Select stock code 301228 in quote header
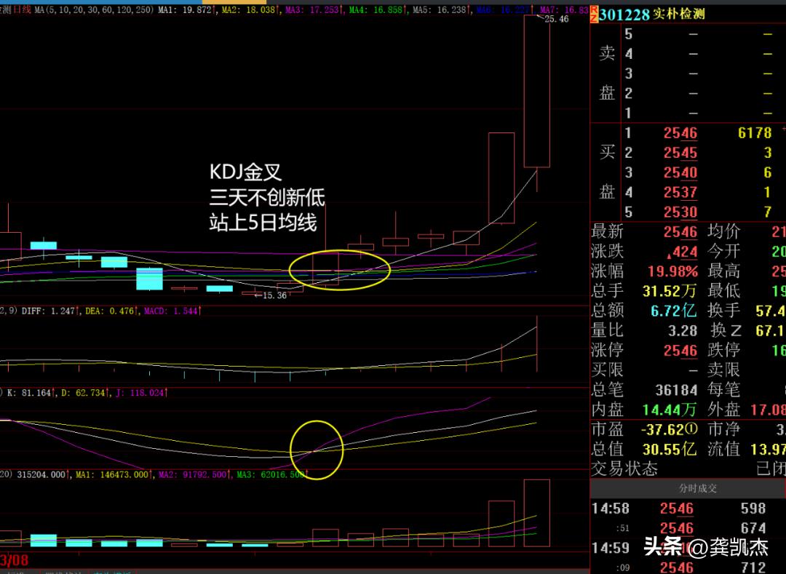This screenshot has width=786, height=574. 624,15
